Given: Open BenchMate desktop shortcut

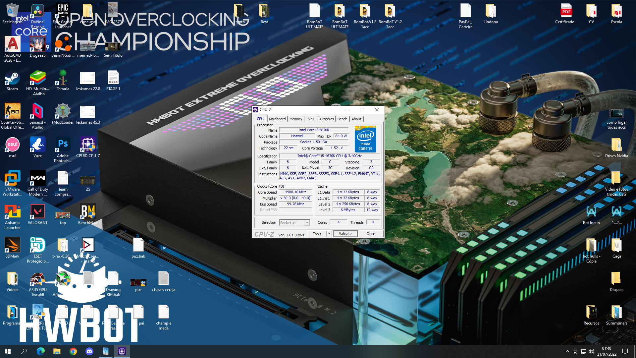Looking at the screenshot, I should (x=88, y=214).
